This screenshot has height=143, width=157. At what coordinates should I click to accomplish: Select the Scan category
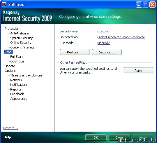click(x=9, y=52)
